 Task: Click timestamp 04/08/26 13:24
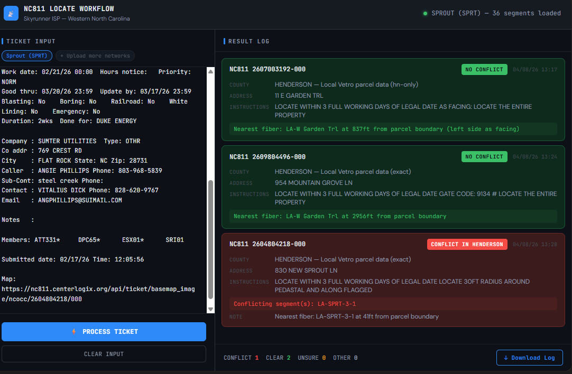pos(535,157)
